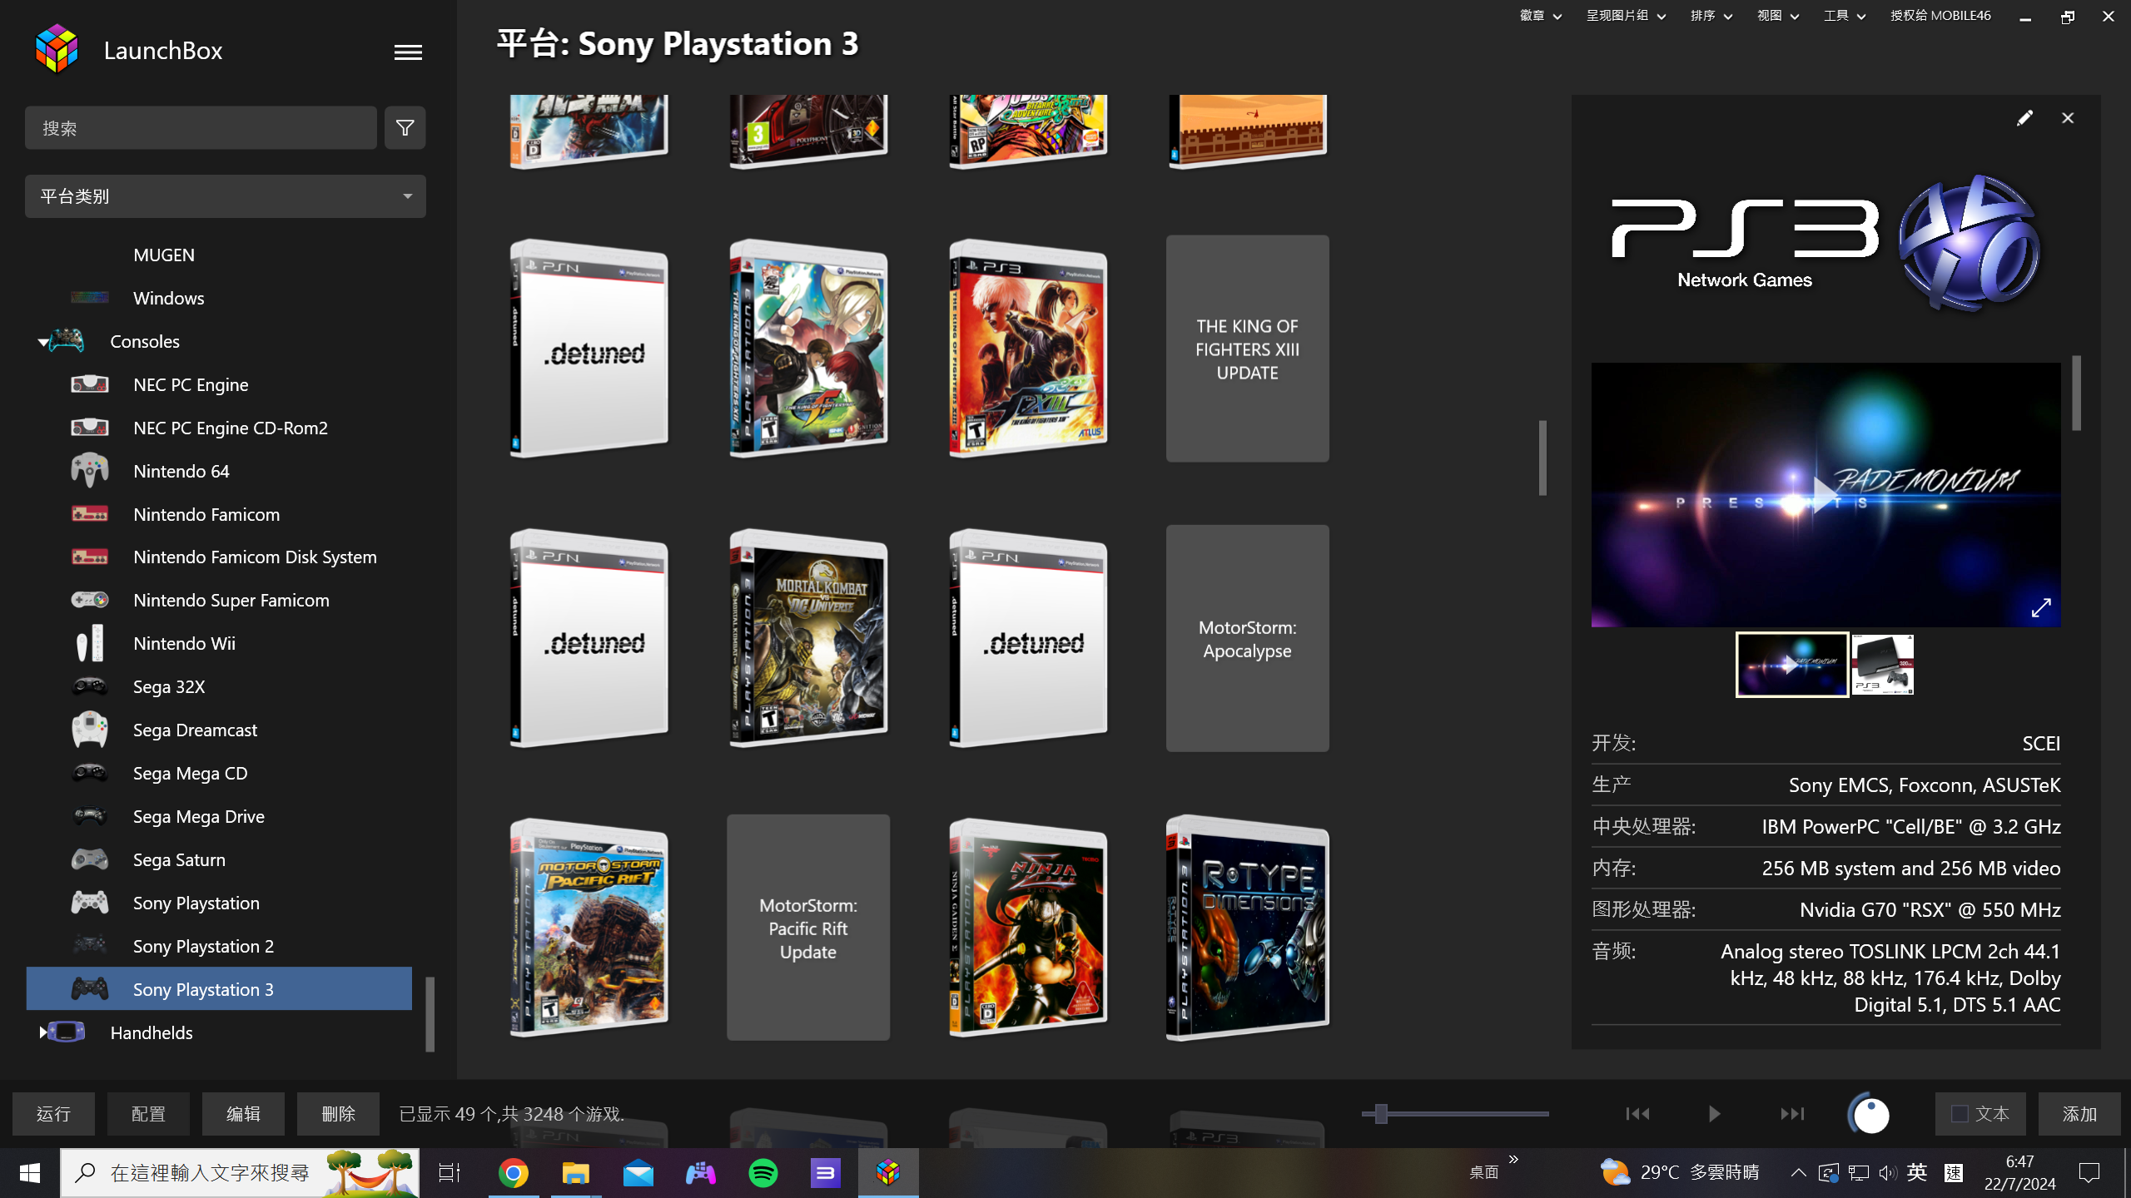Skip to previous music track
2131x1198 pixels.
pyautogui.click(x=1637, y=1113)
